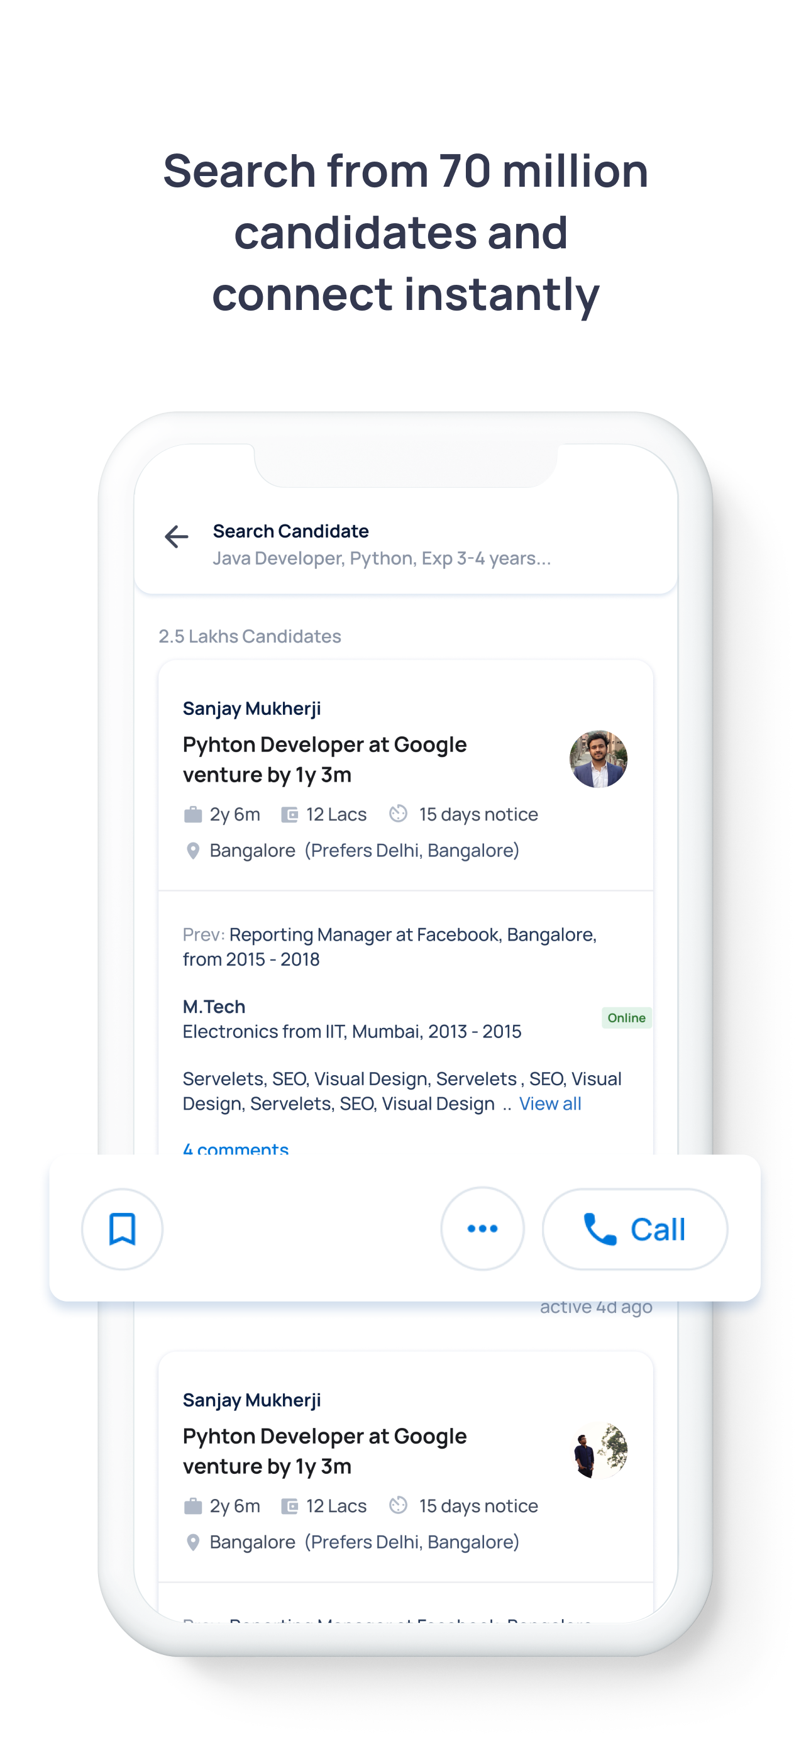Image resolution: width=811 pixels, height=1758 pixels.
Task: Select first card's Sanjay Mukherji name
Action: click(251, 709)
